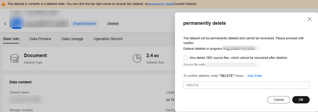Click the Dataset Size pie chart icon
The width and height of the screenshot is (318, 112).
click(137, 58)
